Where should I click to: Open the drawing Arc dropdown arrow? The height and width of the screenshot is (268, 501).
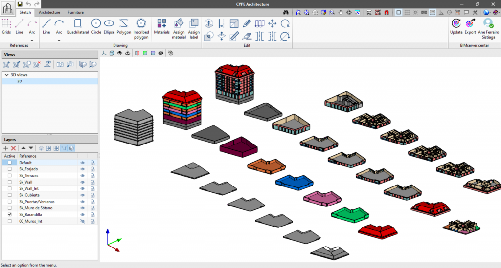pyautogui.click(x=59, y=41)
